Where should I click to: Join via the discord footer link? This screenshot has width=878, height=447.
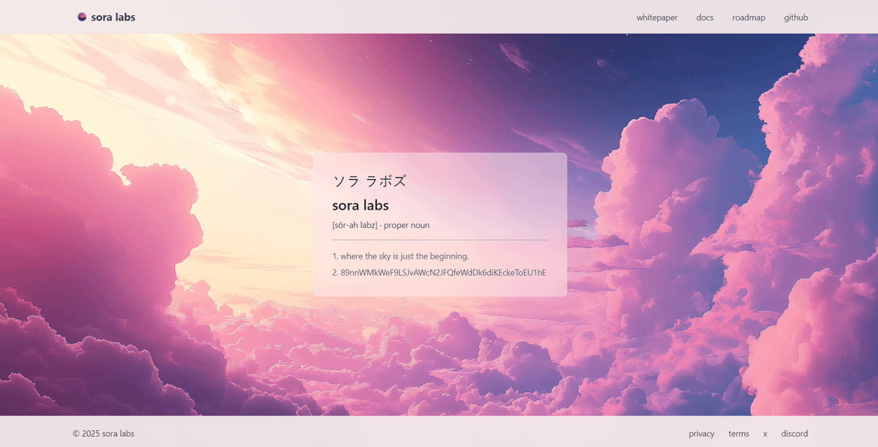tap(795, 434)
